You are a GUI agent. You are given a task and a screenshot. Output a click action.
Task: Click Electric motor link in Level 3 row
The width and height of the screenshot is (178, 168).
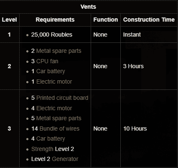tap(54, 108)
